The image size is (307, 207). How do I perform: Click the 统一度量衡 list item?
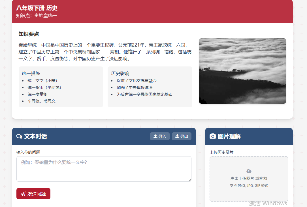[38, 95]
